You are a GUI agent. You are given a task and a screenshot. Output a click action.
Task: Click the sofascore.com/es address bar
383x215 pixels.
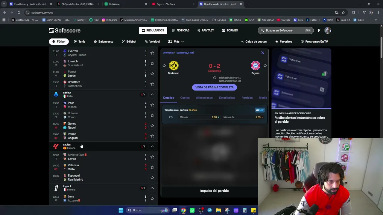coord(180,13)
